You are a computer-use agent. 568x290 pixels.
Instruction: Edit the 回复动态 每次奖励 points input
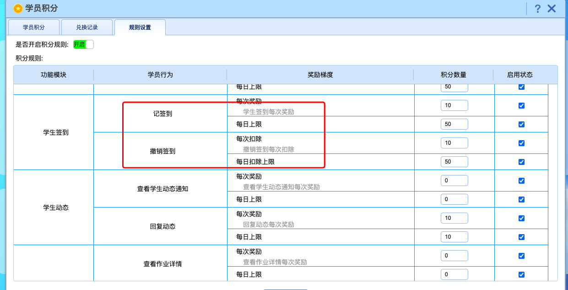pyautogui.click(x=454, y=218)
